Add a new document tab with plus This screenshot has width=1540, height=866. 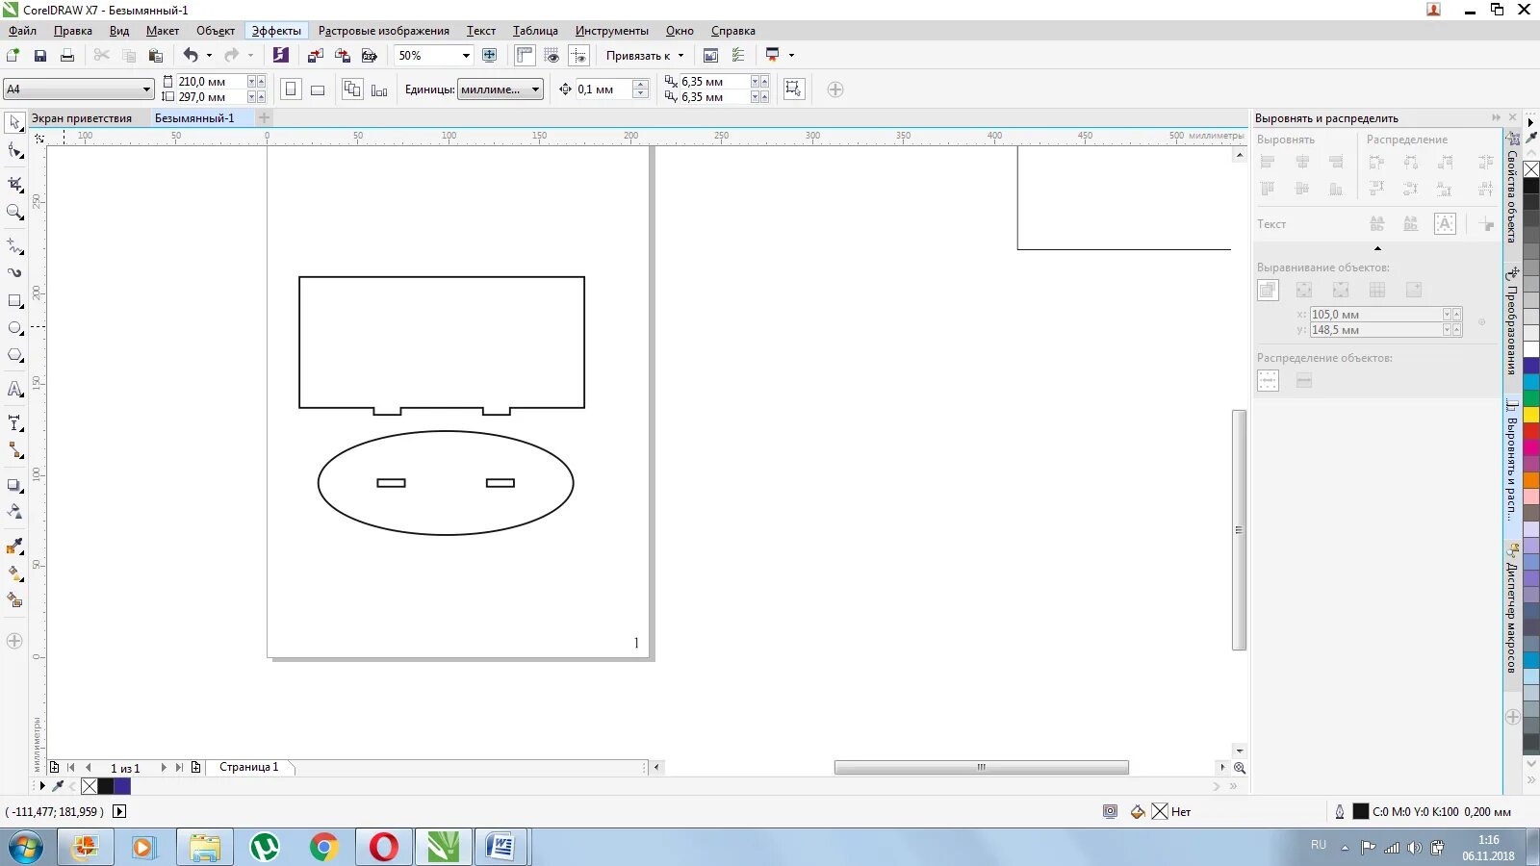(265, 118)
